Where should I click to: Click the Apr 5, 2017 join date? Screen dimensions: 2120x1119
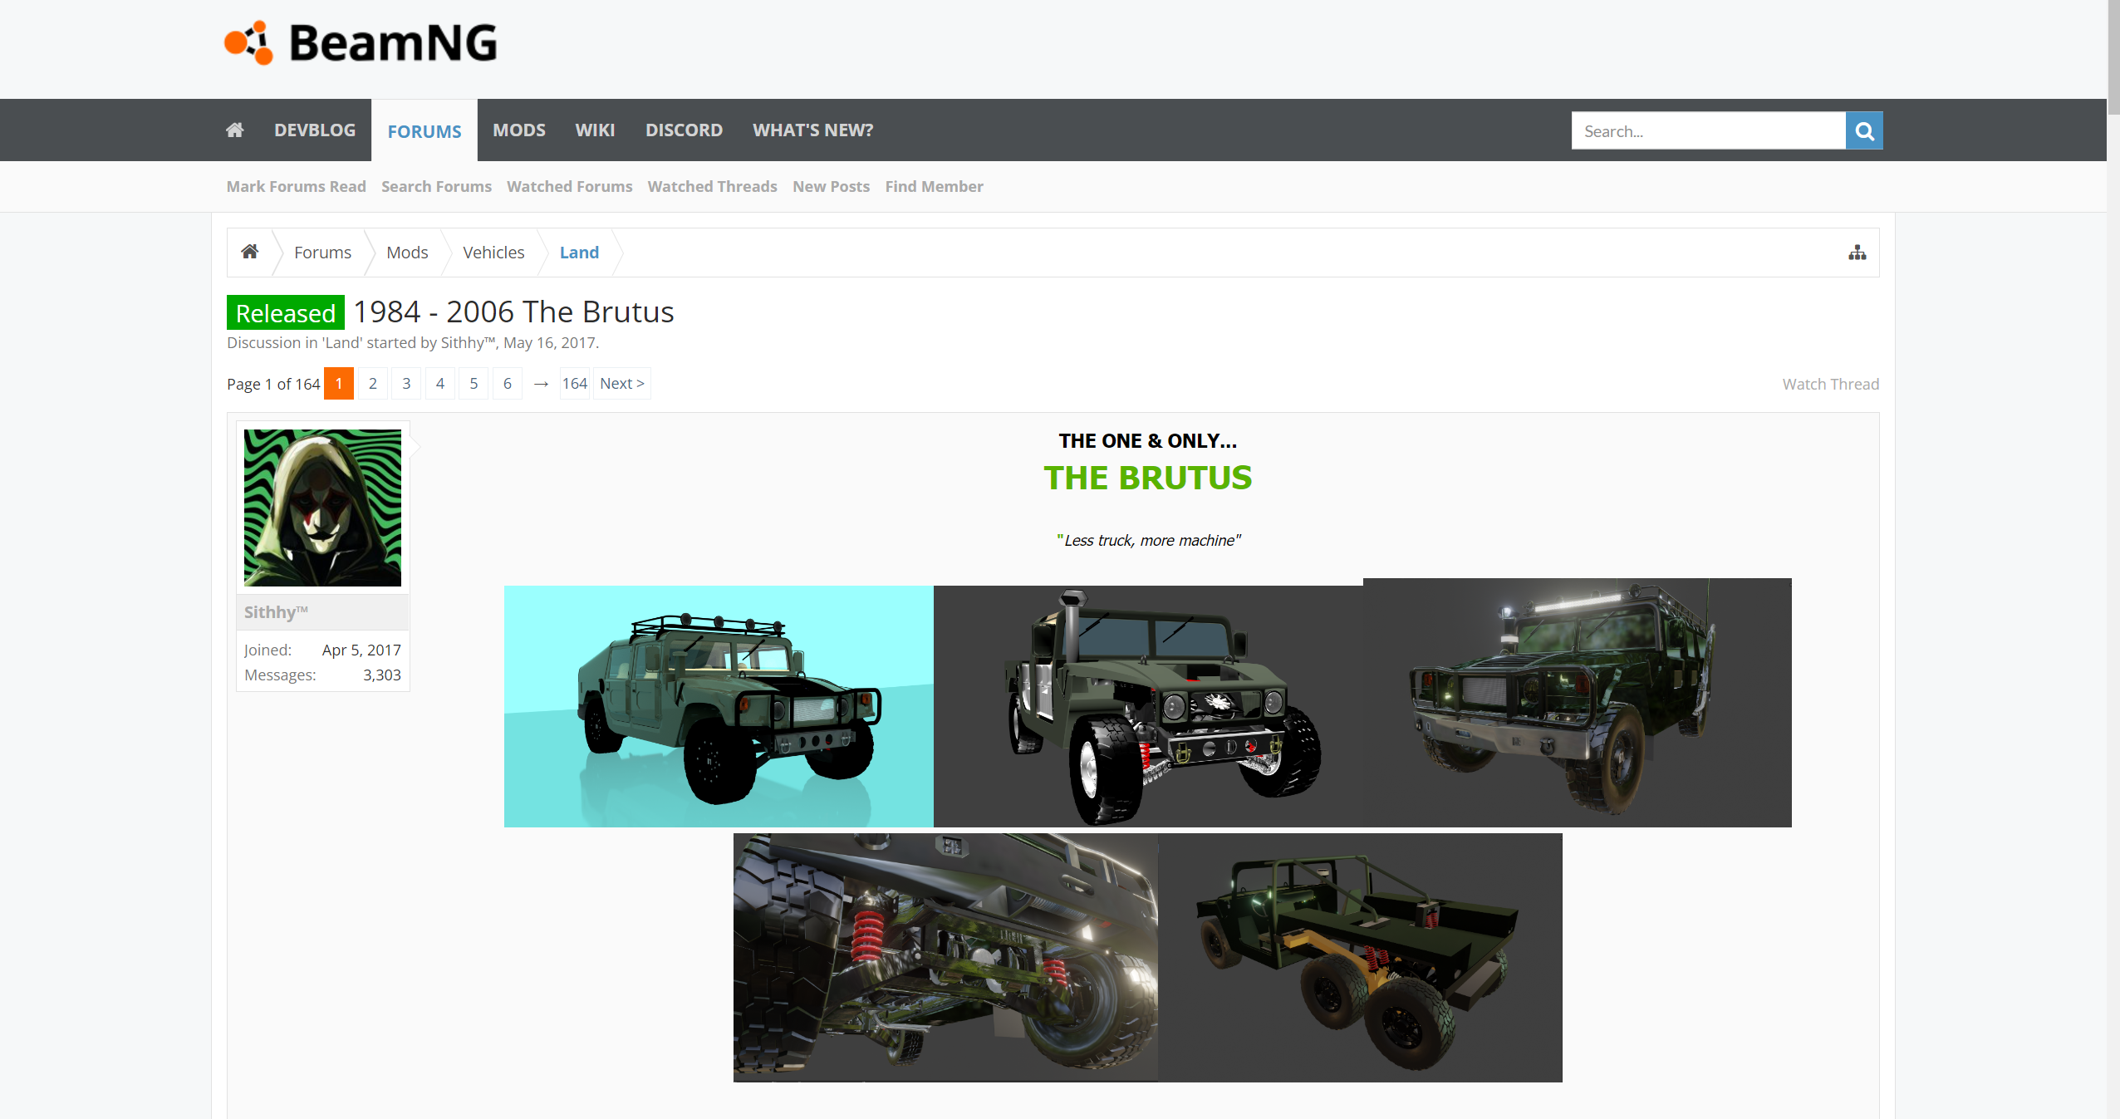361,650
